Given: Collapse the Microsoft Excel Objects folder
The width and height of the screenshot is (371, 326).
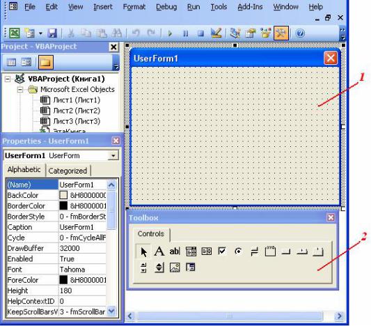Looking at the screenshot, I should pyautogui.click(x=20, y=89).
